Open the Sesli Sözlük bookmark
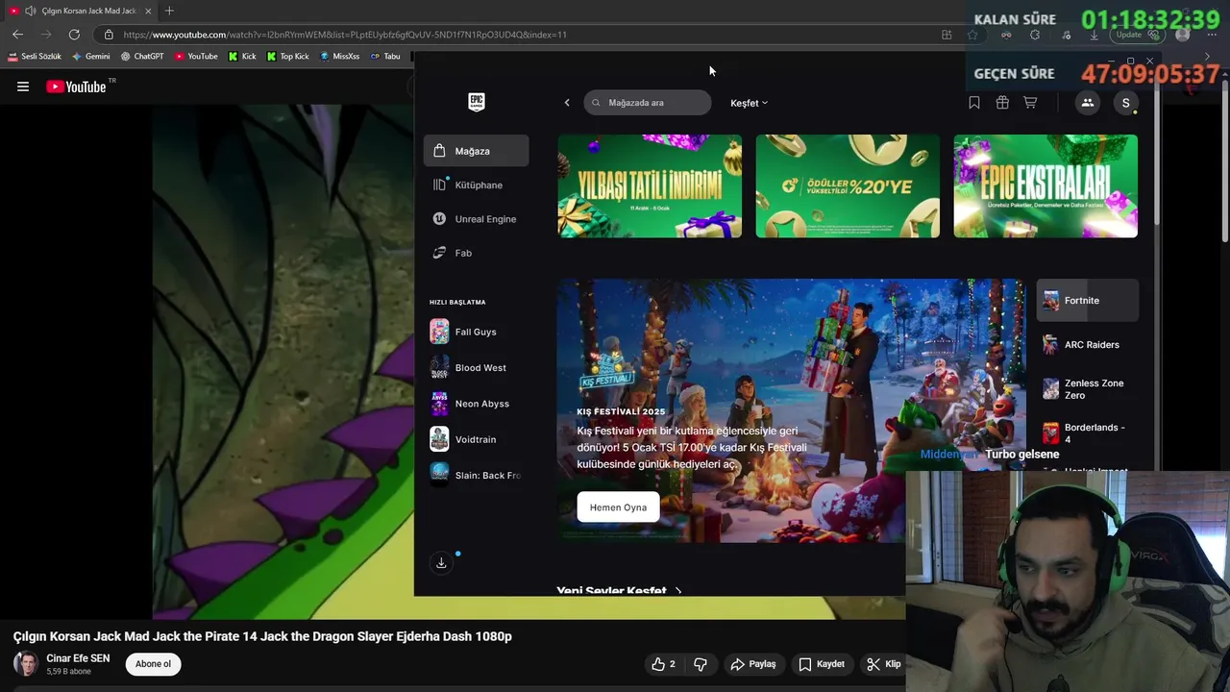Image resolution: width=1230 pixels, height=692 pixels. pos(35,57)
